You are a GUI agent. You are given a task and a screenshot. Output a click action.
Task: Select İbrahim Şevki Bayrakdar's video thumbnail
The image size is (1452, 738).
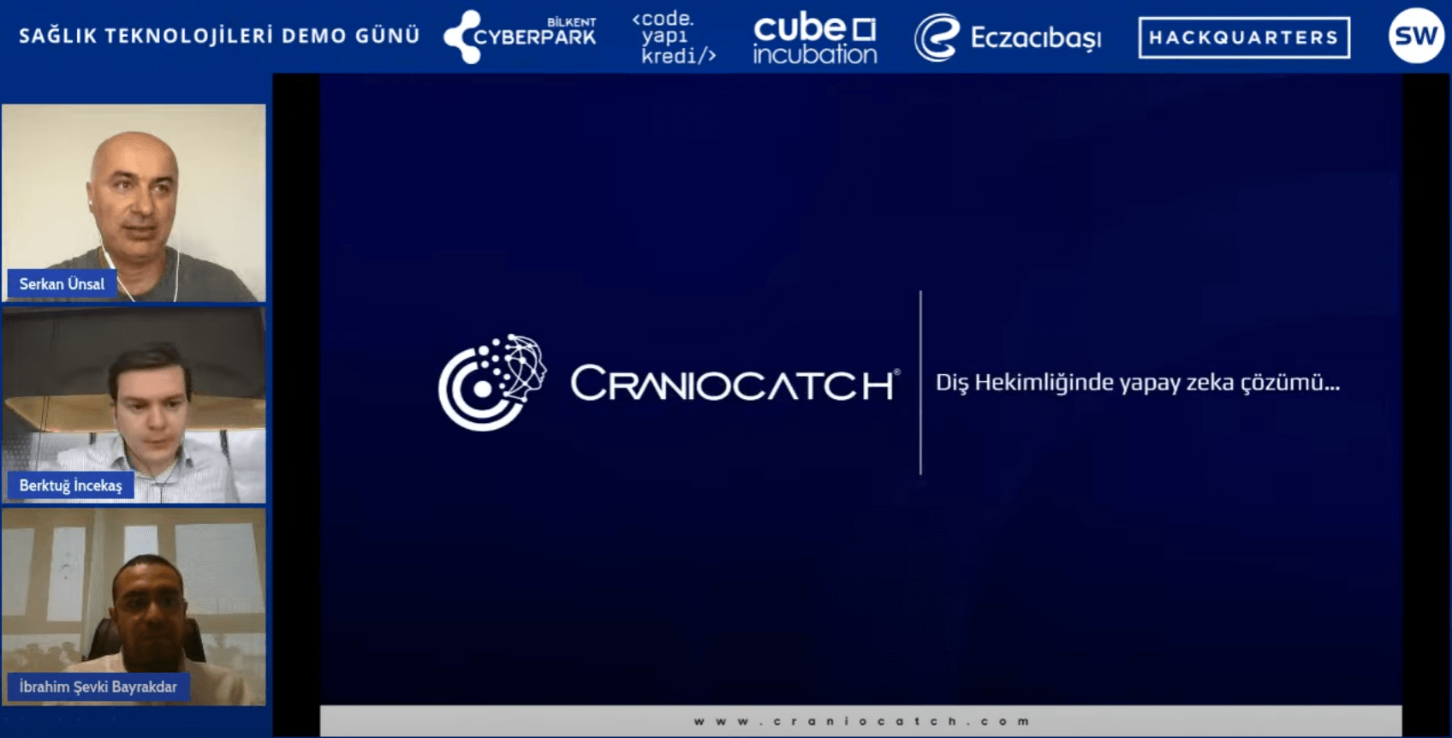tap(134, 607)
